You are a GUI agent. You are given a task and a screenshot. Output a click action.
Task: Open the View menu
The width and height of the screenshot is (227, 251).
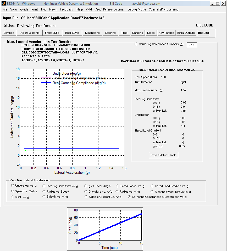[14, 9]
